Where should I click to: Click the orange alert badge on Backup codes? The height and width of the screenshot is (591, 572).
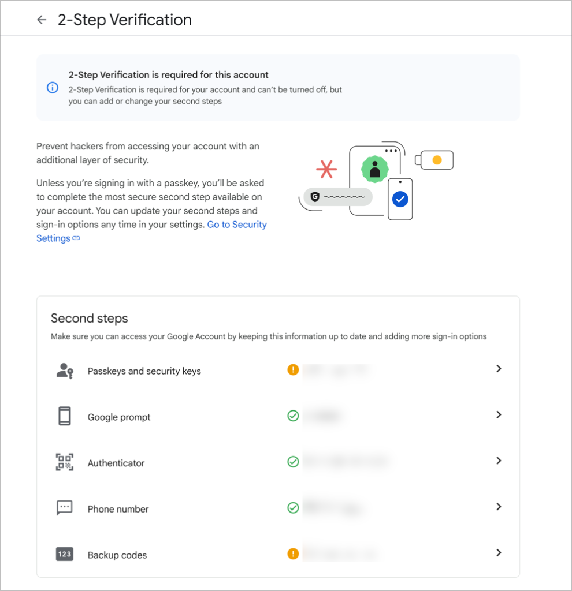pyautogui.click(x=293, y=553)
